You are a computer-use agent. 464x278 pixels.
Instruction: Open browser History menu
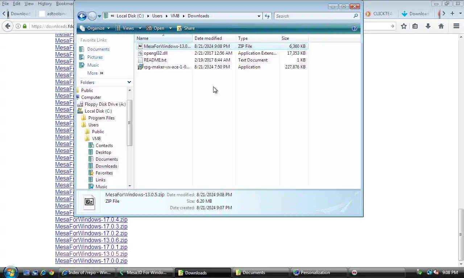[x=45, y=4]
